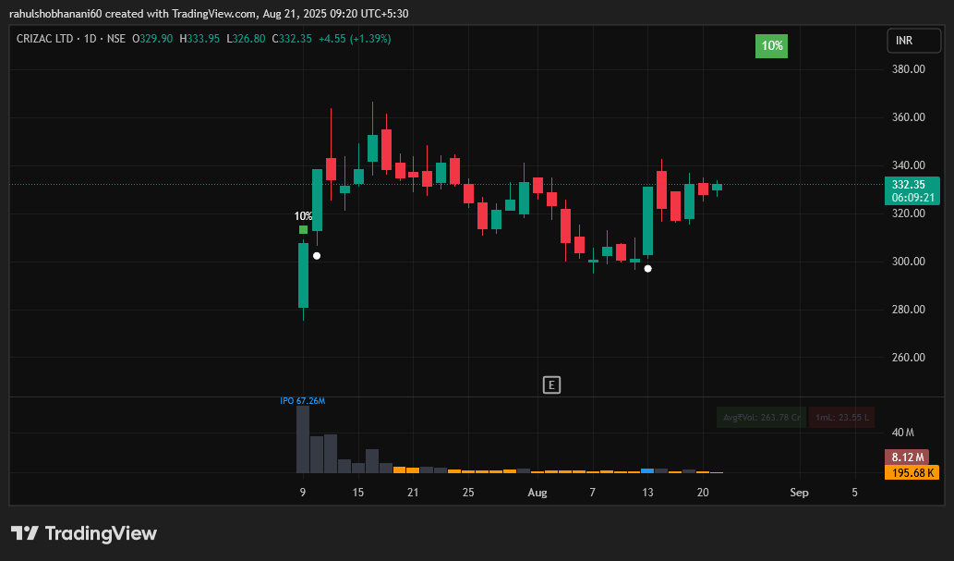This screenshot has width=954, height=561.
Task: Click the 1D interval label
Action: (x=91, y=39)
